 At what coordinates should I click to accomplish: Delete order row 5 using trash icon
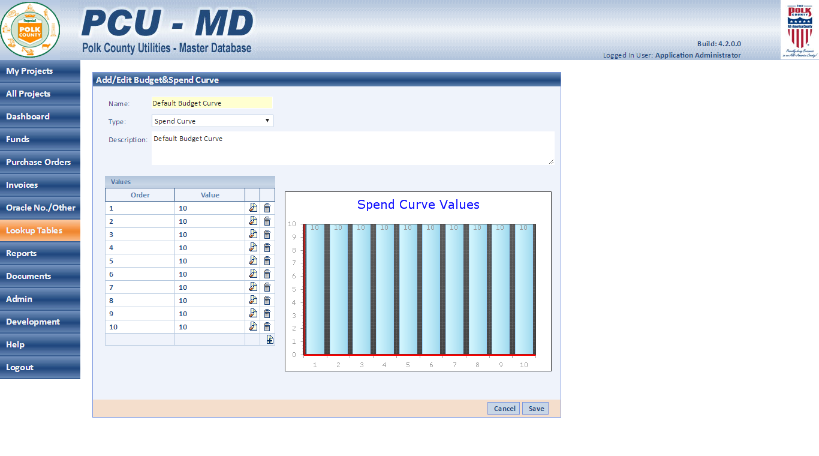pos(267,260)
